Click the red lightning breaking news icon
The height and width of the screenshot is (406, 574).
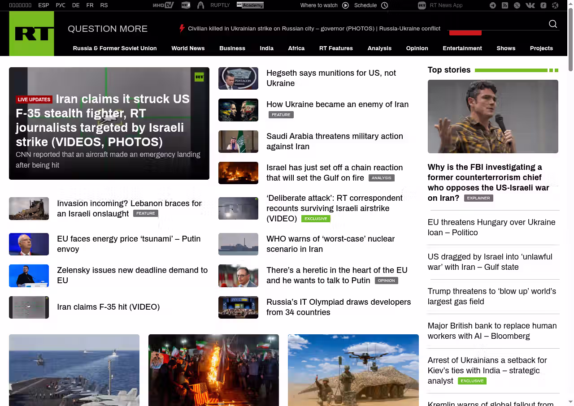182,29
